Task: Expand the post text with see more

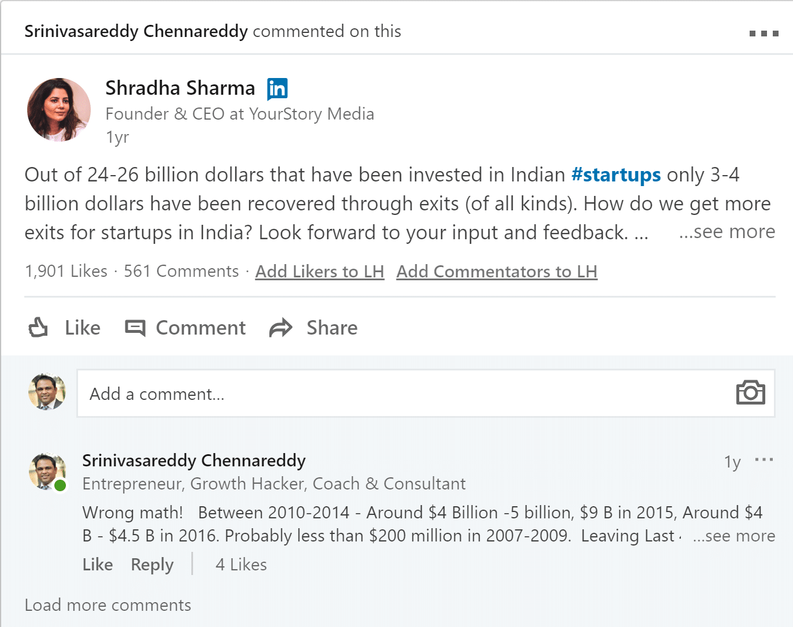Action: click(x=727, y=232)
